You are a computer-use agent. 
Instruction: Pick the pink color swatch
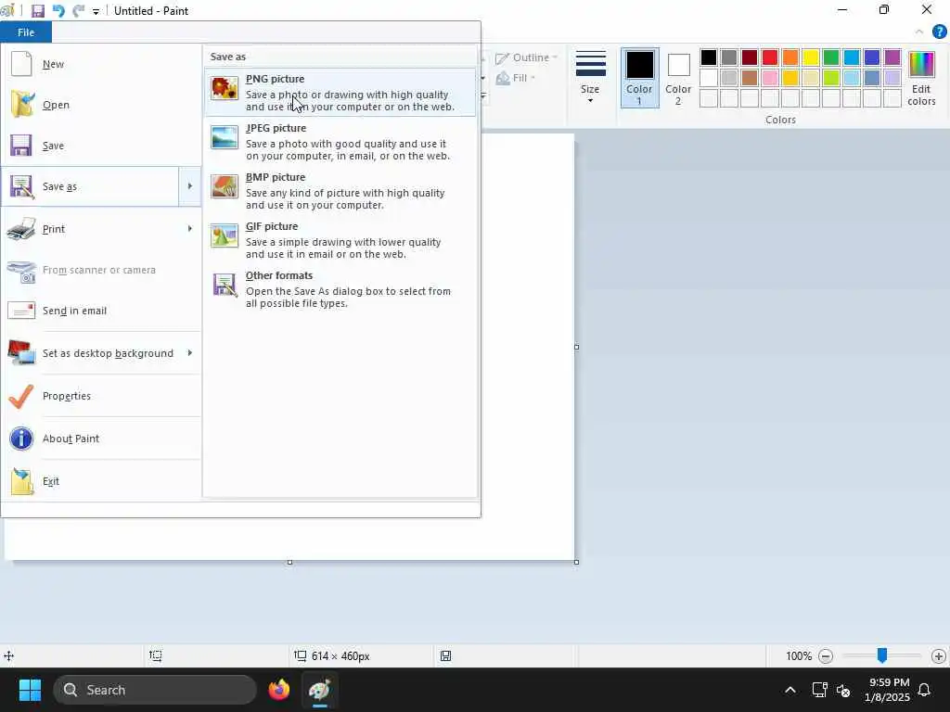pyautogui.click(x=769, y=78)
